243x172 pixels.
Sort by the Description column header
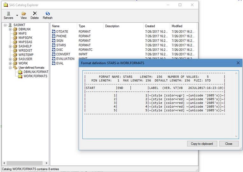coord(123,26)
